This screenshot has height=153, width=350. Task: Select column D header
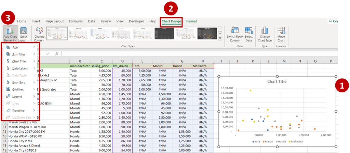122,61
